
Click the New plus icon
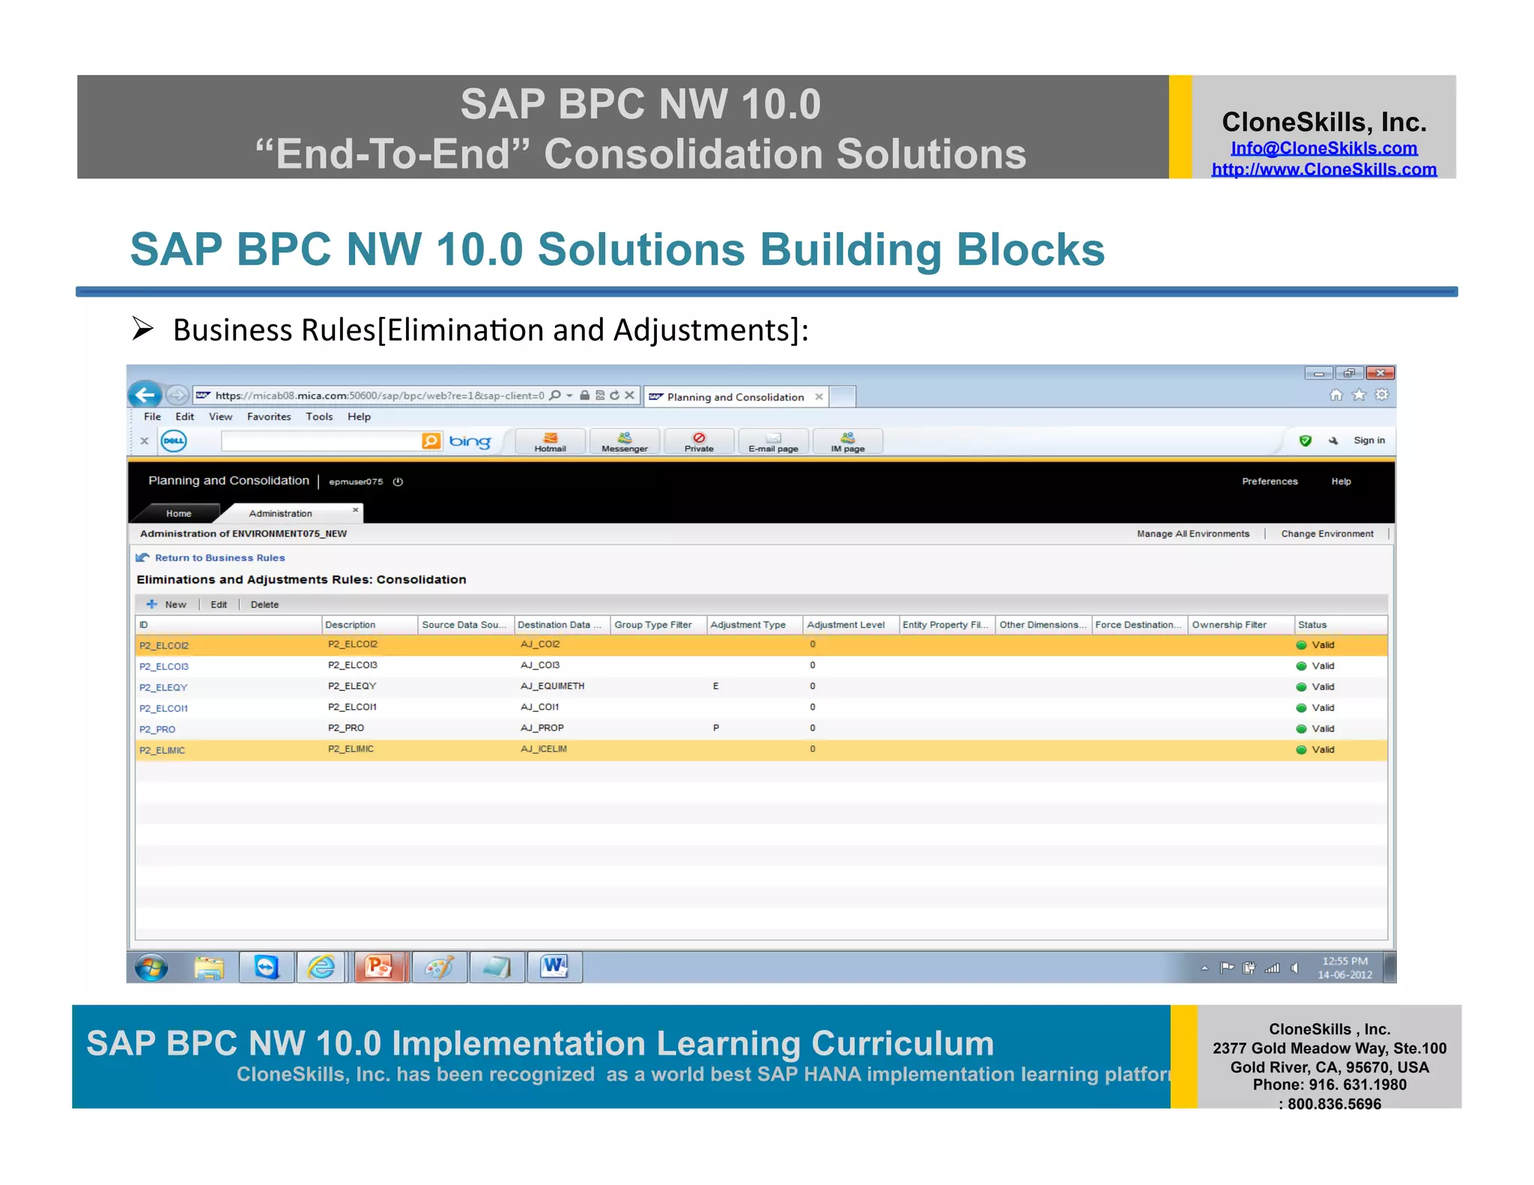pyautogui.click(x=151, y=604)
